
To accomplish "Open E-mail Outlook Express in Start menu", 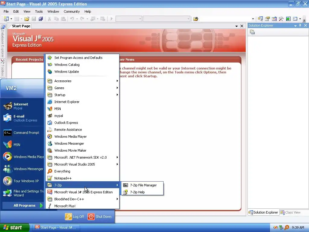I will pos(22,118).
